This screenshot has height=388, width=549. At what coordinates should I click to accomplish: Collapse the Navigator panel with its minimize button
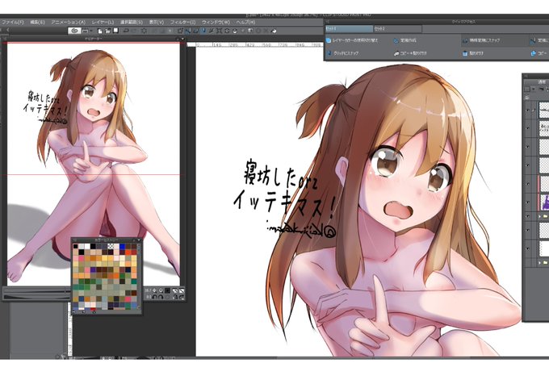click(x=178, y=39)
